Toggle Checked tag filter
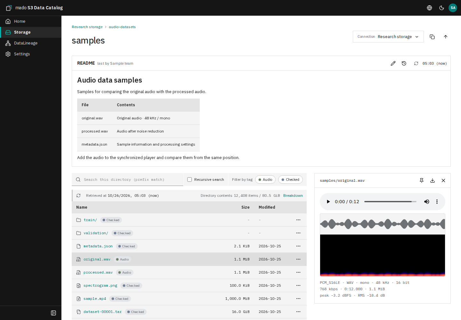The width and height of the screenshot is (461, 320). point(290,180)
